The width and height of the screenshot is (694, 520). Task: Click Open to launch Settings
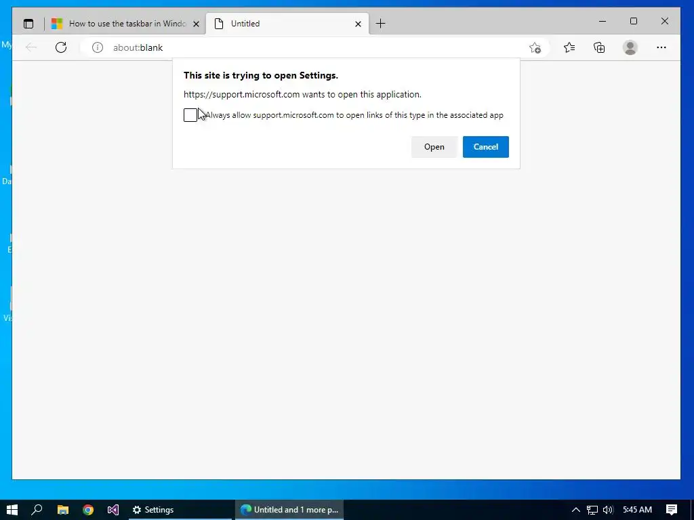[434, 147]
